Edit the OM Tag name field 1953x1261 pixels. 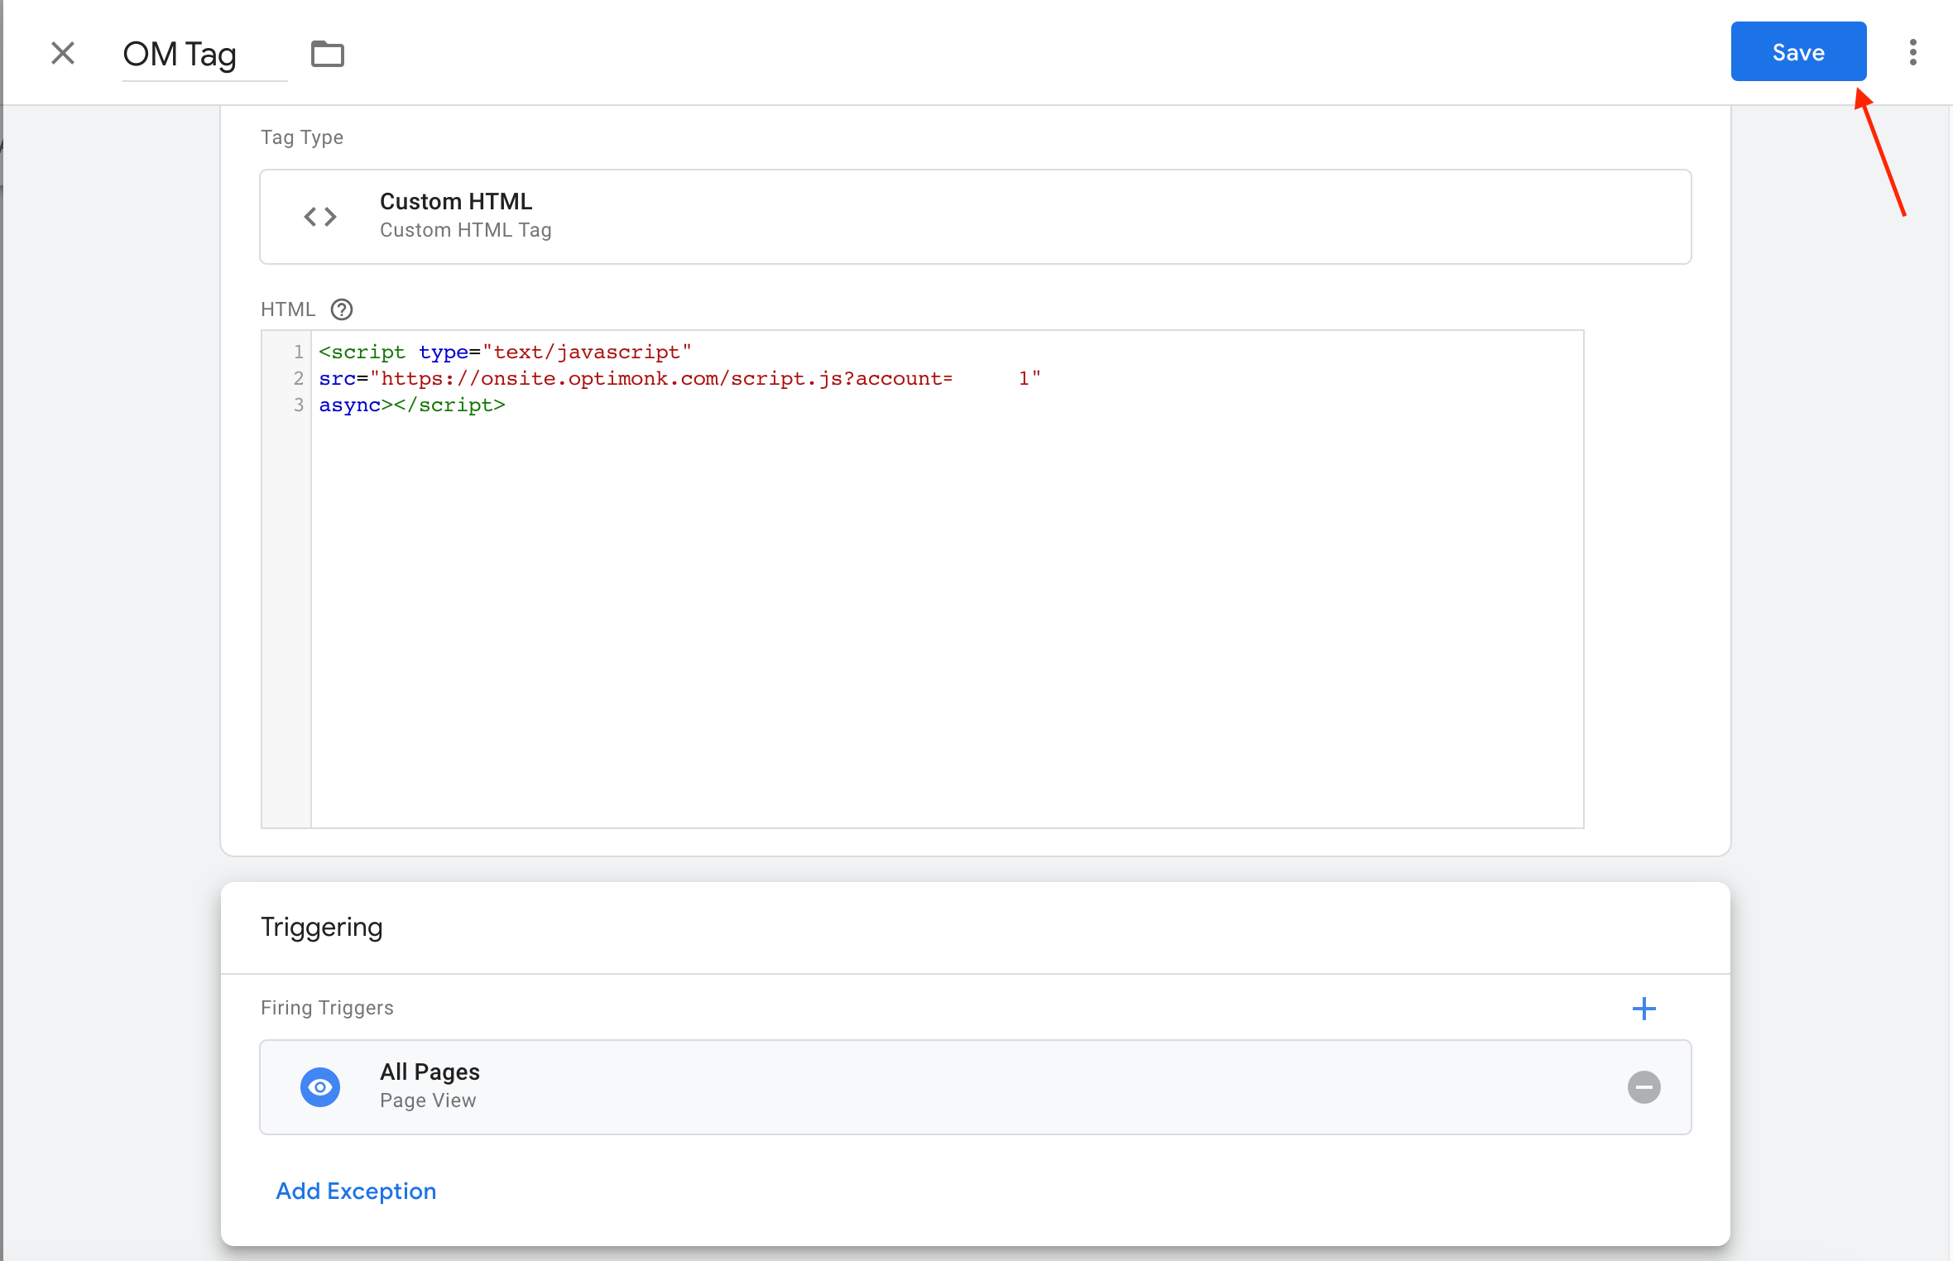tap(204, 55)
